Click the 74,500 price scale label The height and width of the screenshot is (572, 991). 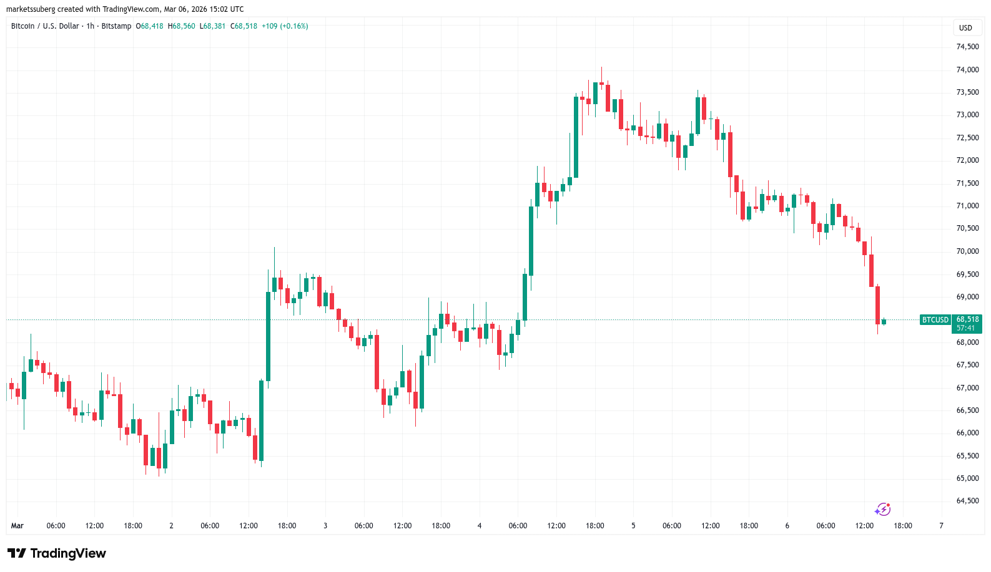[967, 47]
